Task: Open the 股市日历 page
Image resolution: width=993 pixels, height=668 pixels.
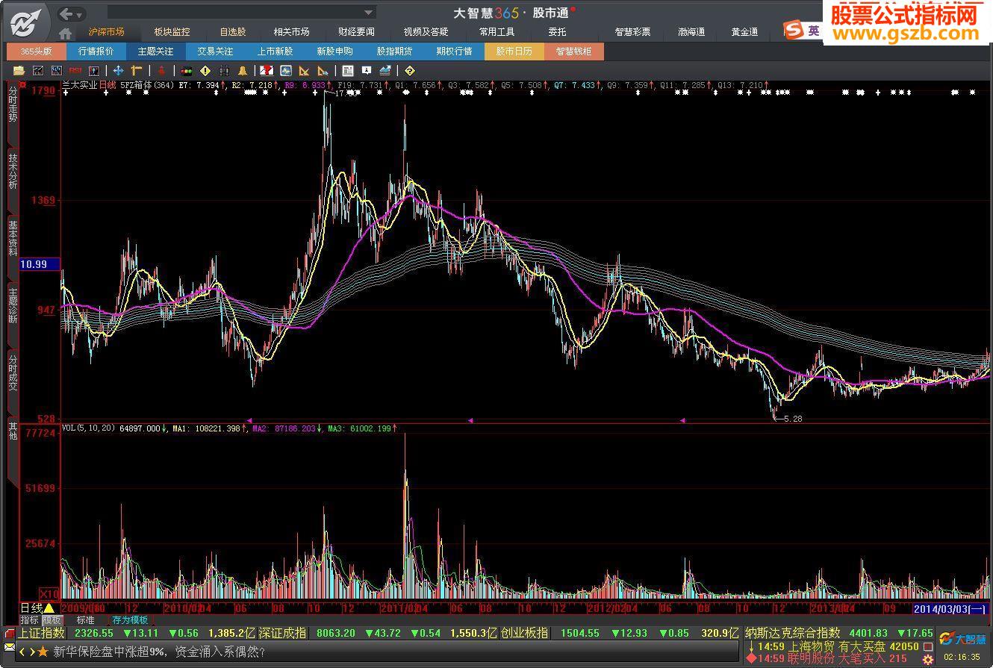Action: pos(514,51)
